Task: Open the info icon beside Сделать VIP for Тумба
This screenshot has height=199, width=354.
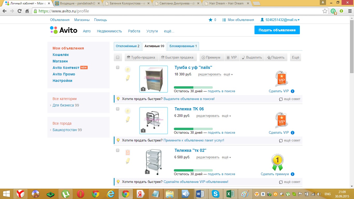Action: 293,91
